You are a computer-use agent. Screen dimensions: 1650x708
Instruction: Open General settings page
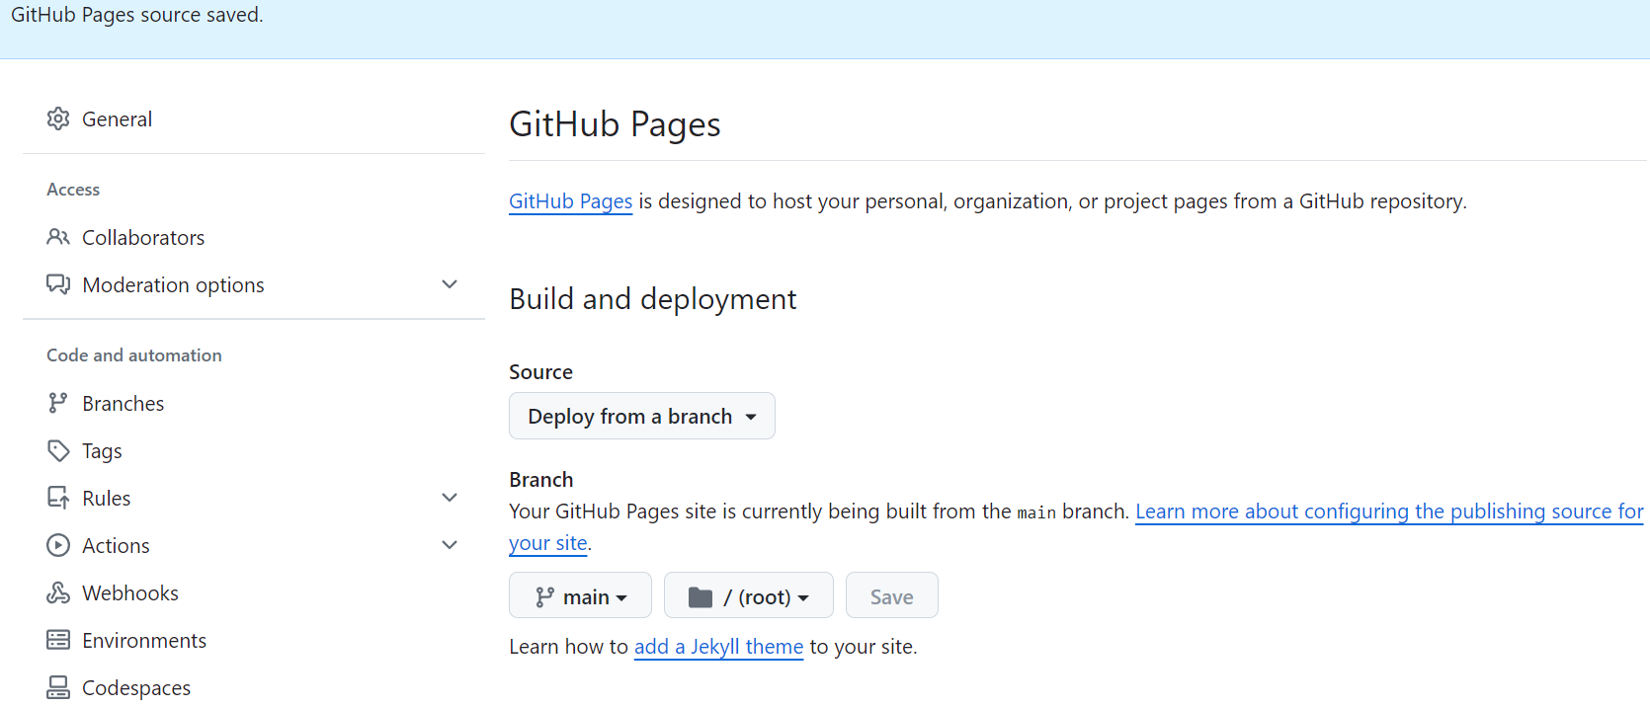[x=117, y=118]
